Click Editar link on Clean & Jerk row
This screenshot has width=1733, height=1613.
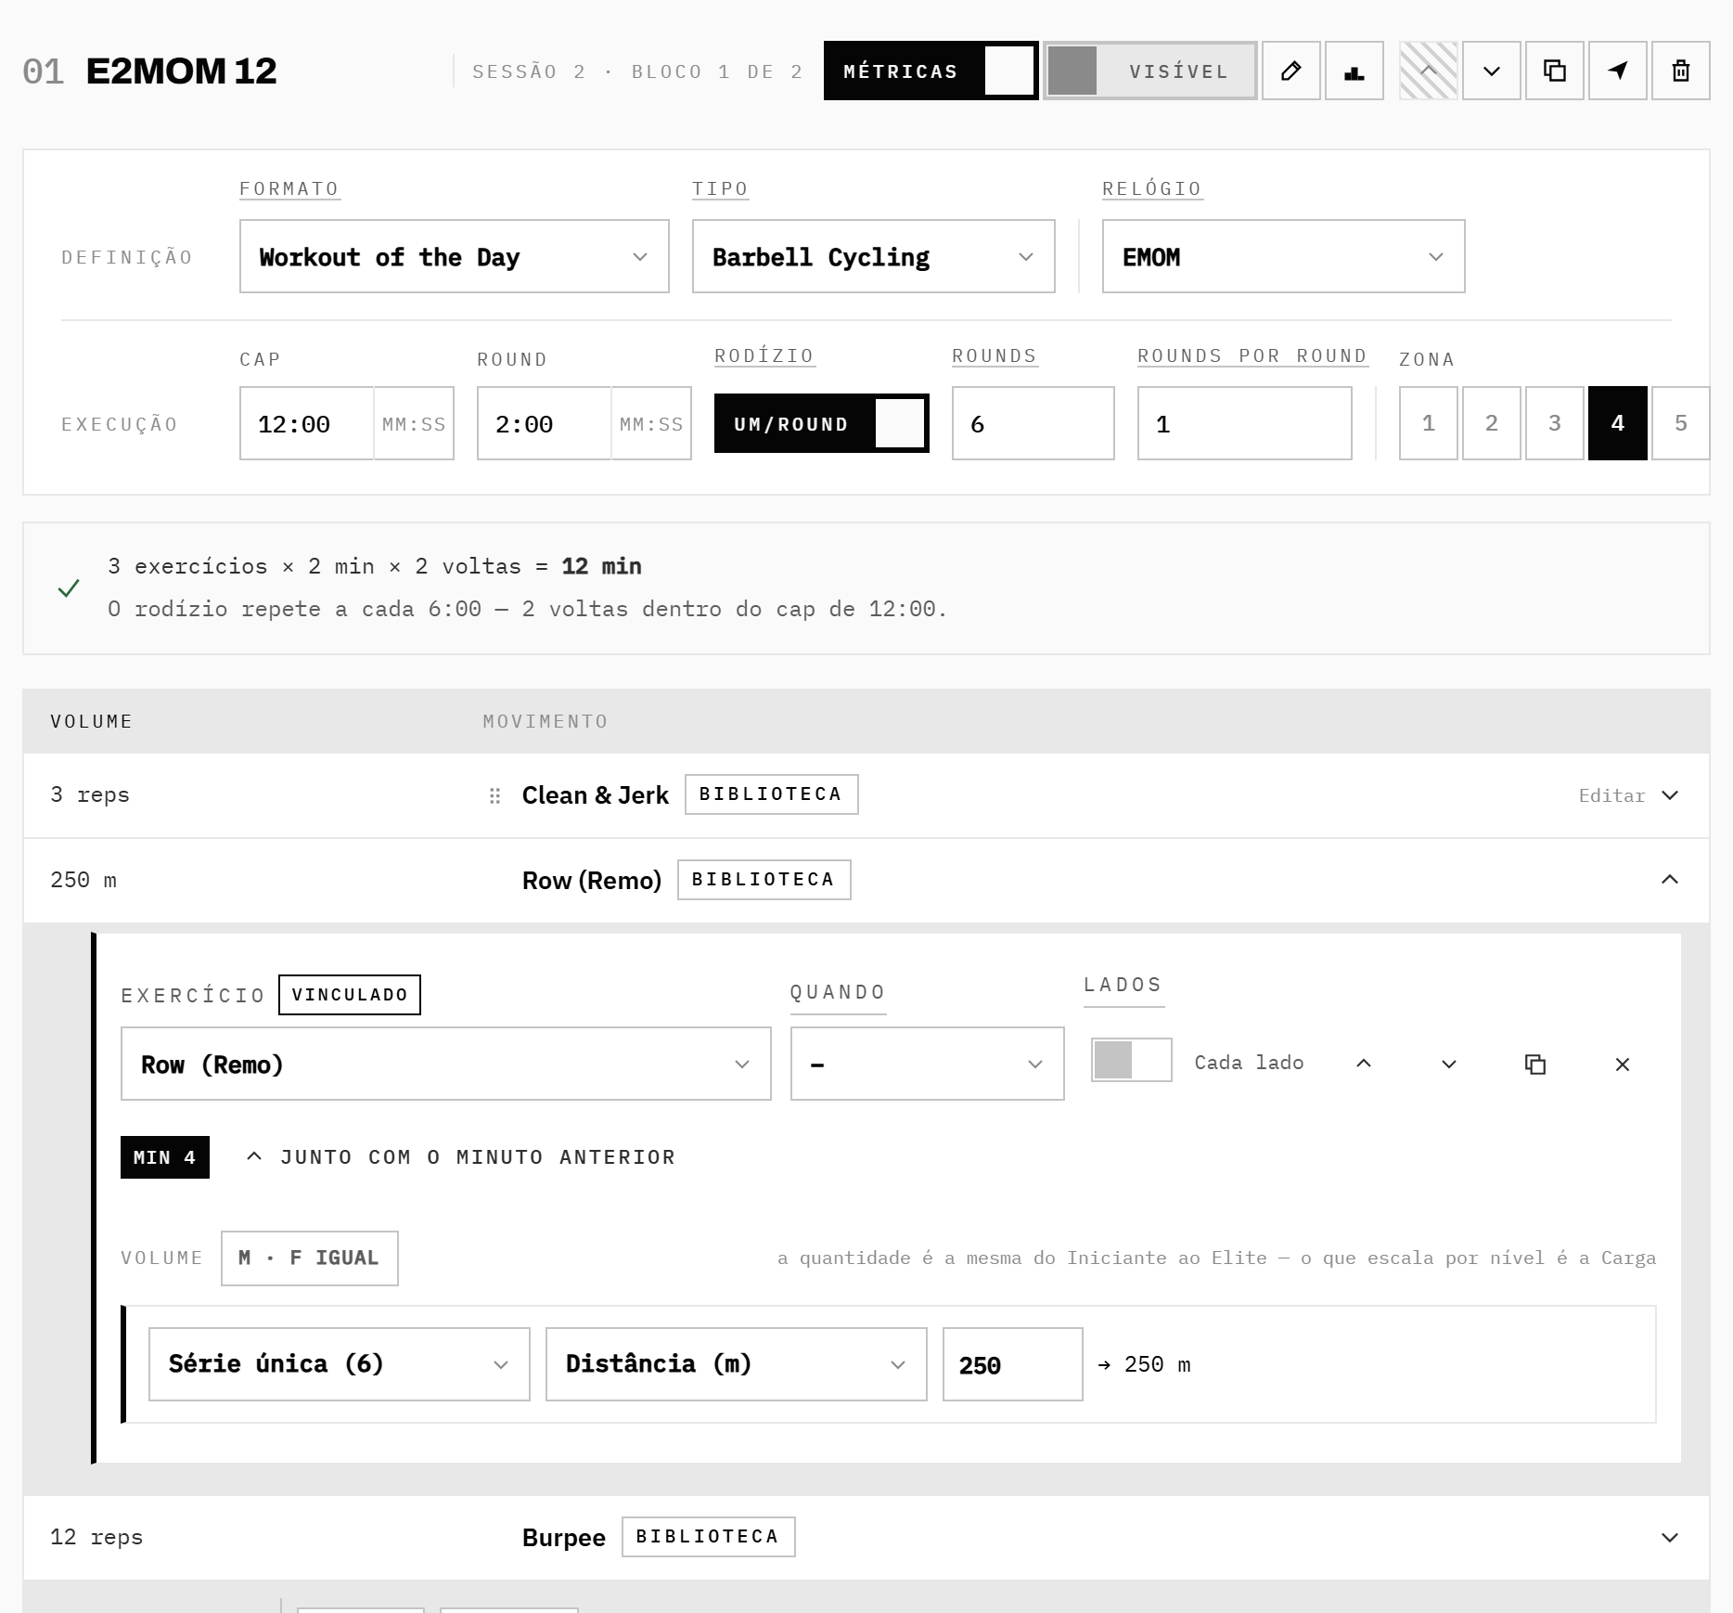pos(1611,795)
